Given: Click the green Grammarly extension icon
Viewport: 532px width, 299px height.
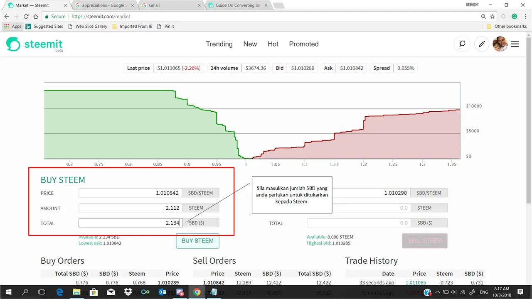Looking at the screenshot, I should click(x=515, y=17).
